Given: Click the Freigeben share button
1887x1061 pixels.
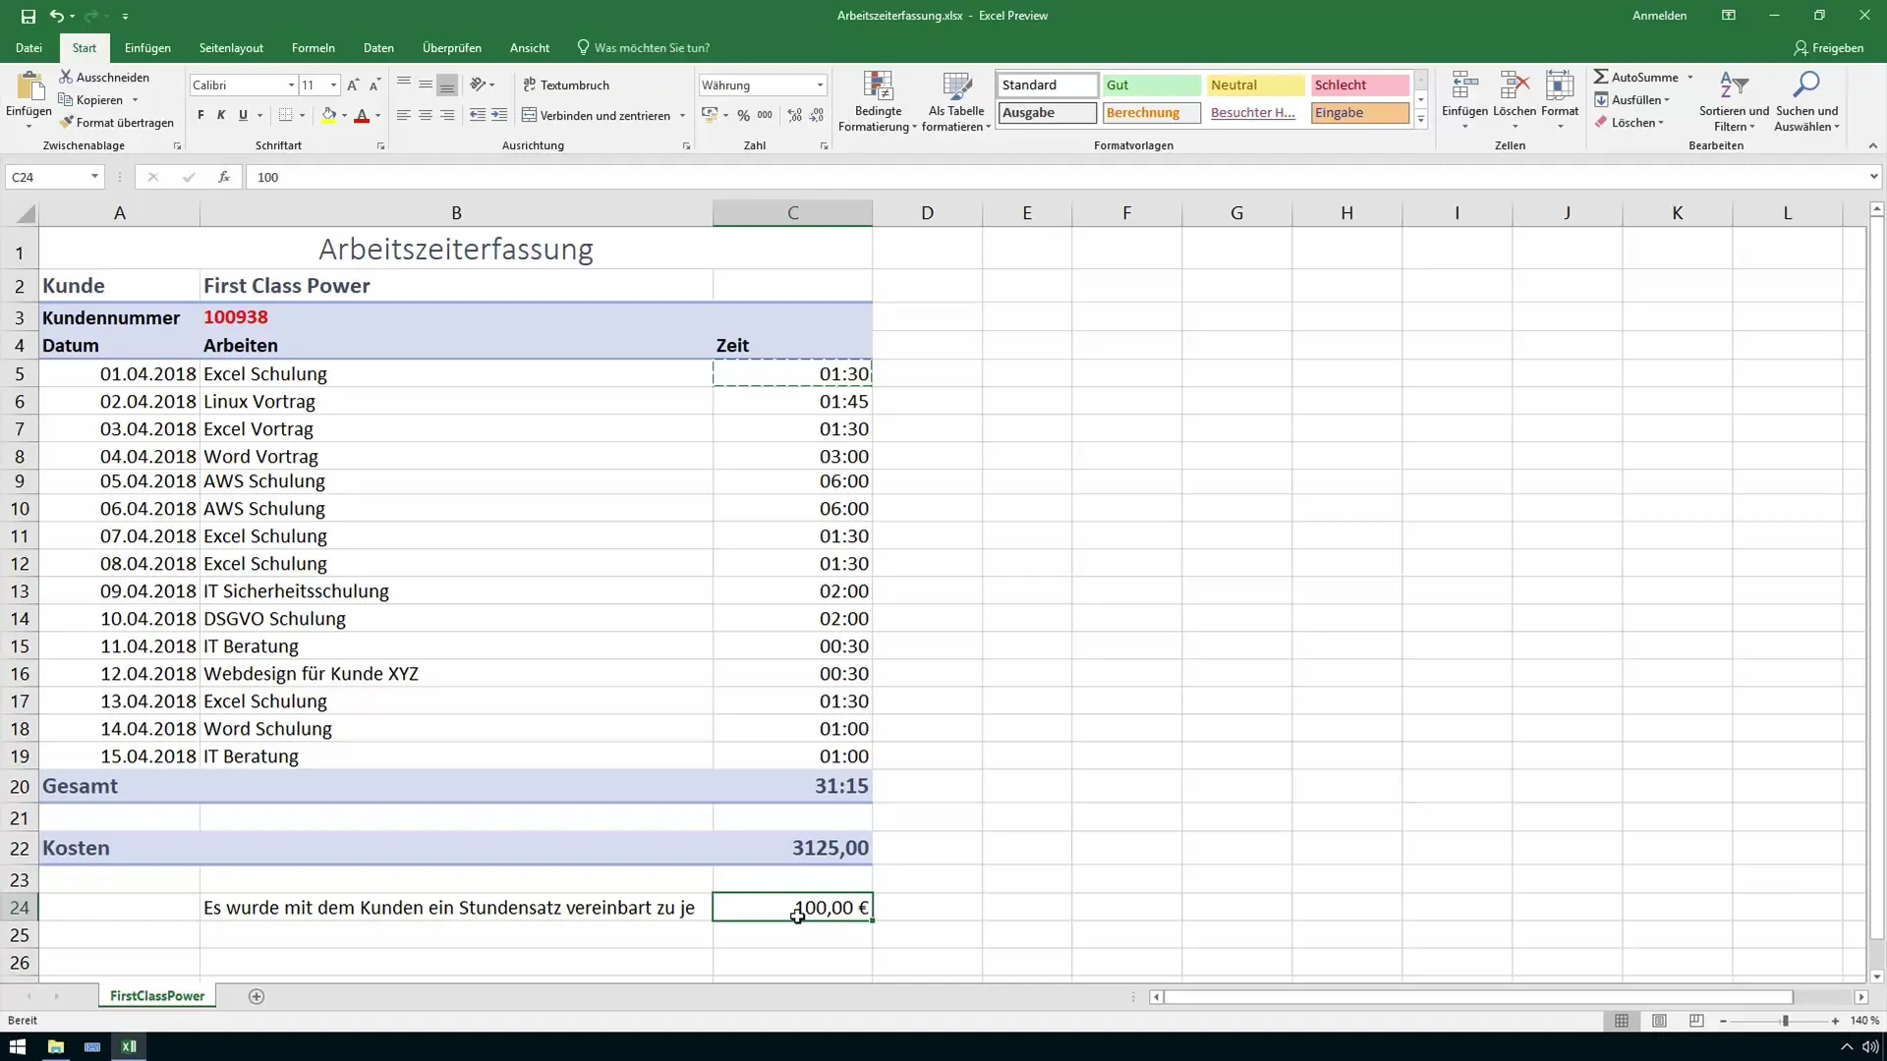Looking at the screenshot, I should [1829, 47].
